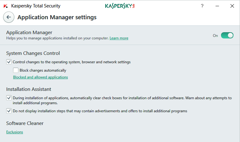The height and width of the screenshot is (142, 240).
Task: Open Software Cleaner Exclusions
Action: pos(15,132)
